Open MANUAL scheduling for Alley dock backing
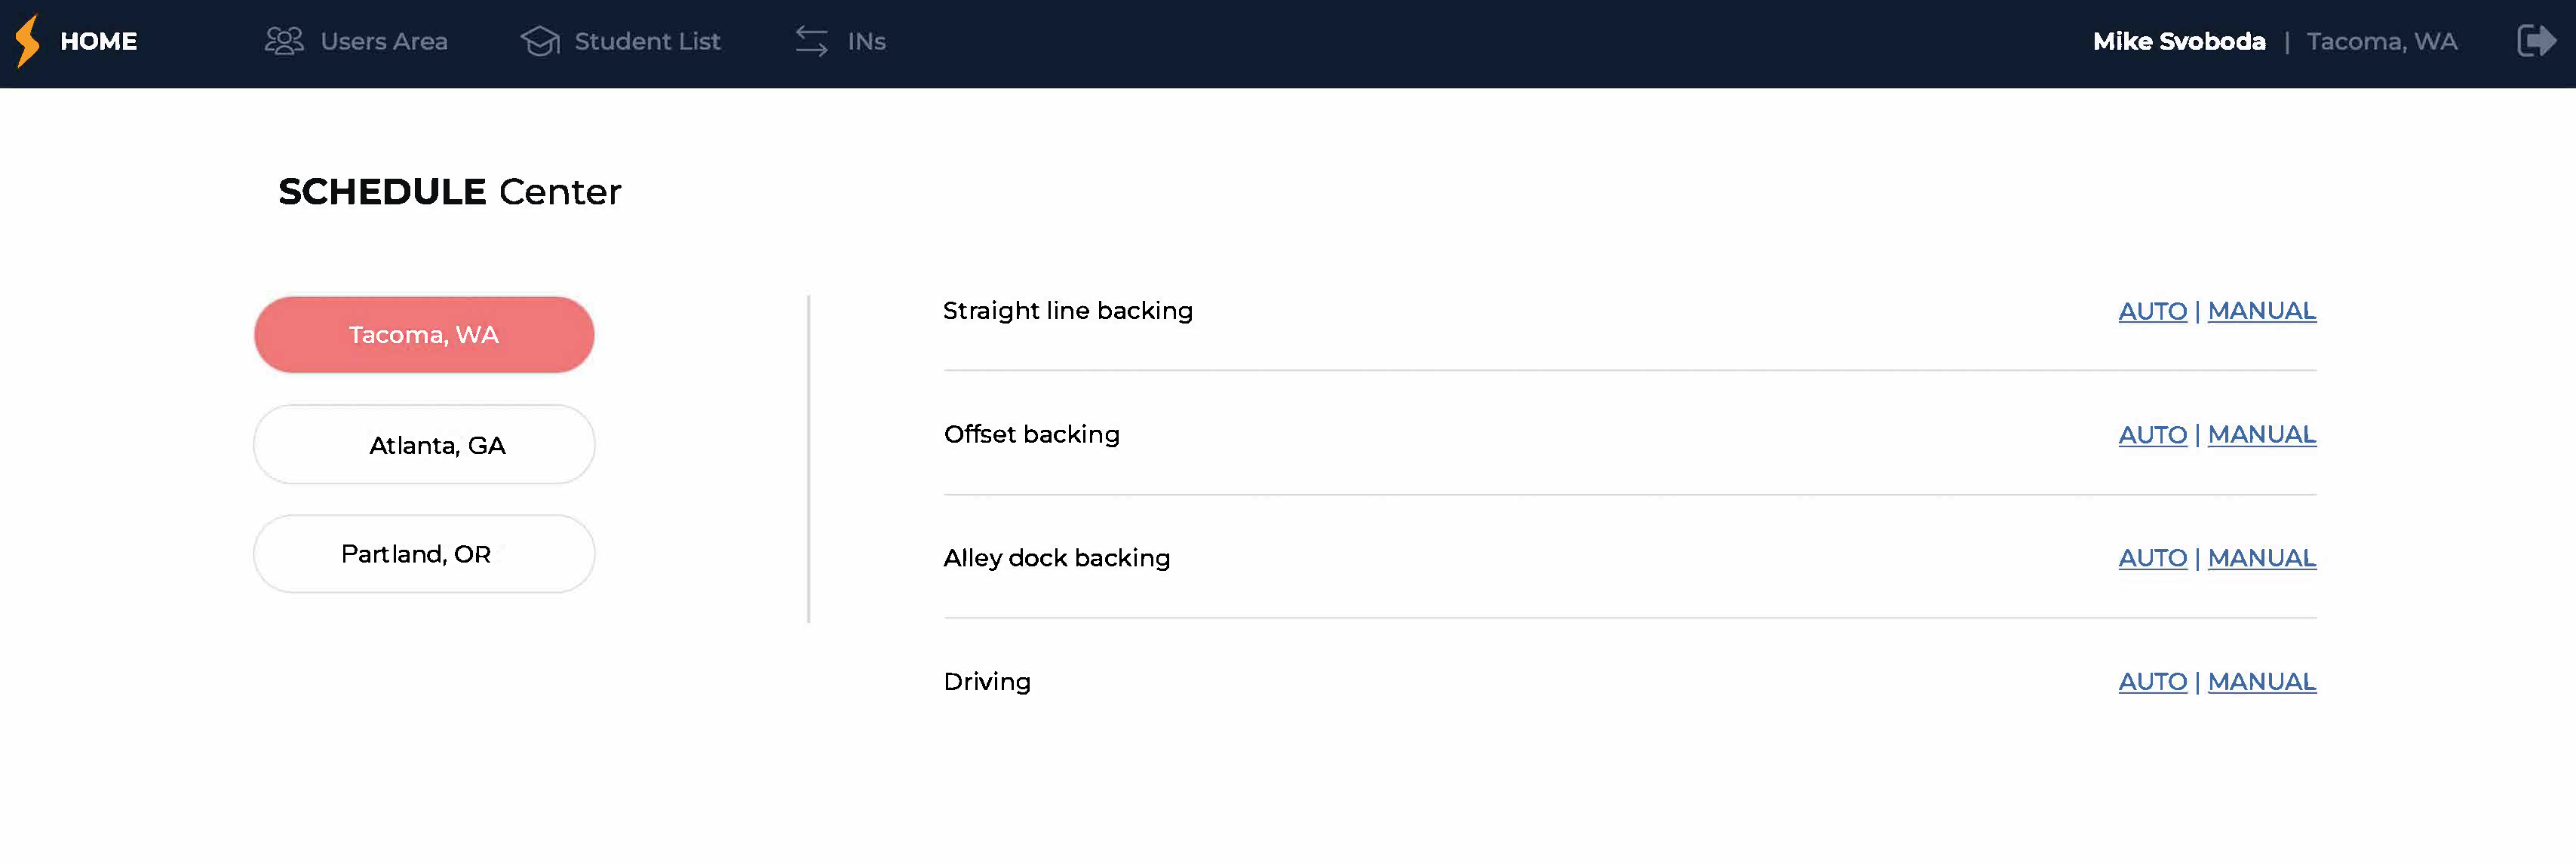Screen dimensions: 2576x865 tap(2261, 558)
